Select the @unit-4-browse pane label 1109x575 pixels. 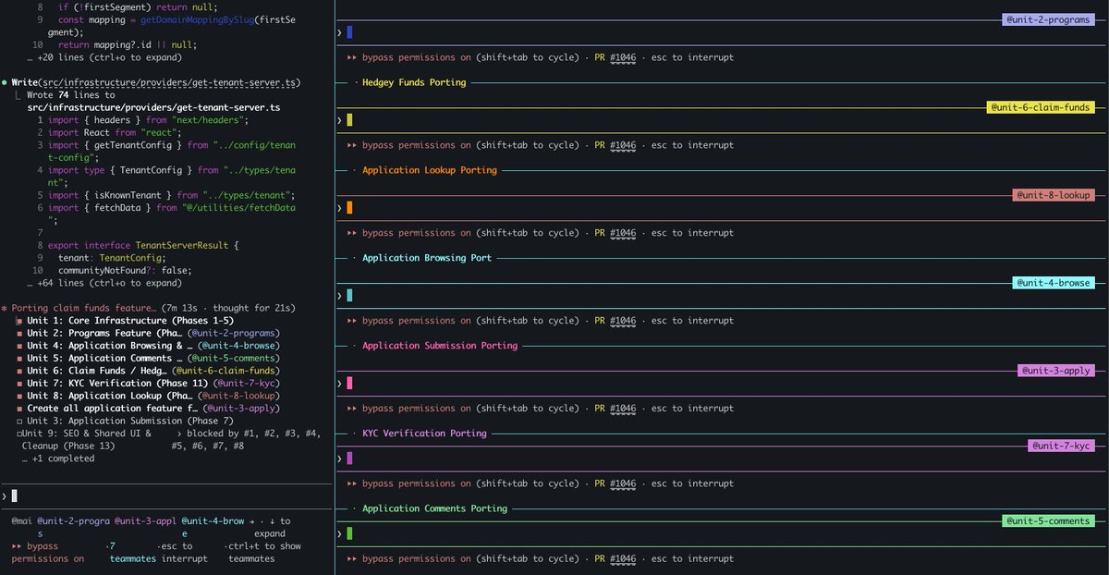[1054, 283]
